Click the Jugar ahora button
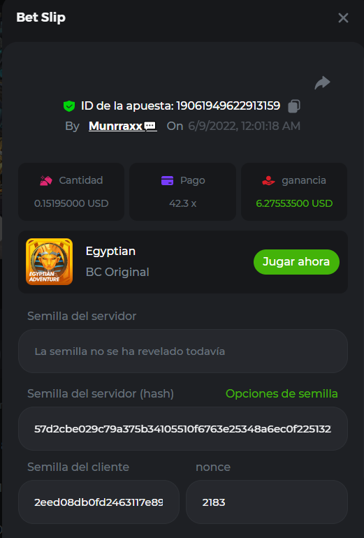Screen dimensions: 364x538 (296, 262)
